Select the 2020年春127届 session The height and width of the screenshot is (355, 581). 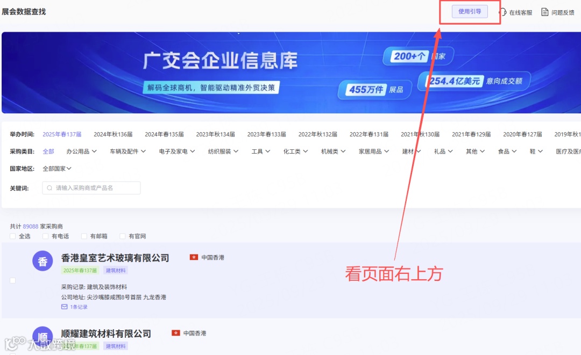click(x=522, y=134)
